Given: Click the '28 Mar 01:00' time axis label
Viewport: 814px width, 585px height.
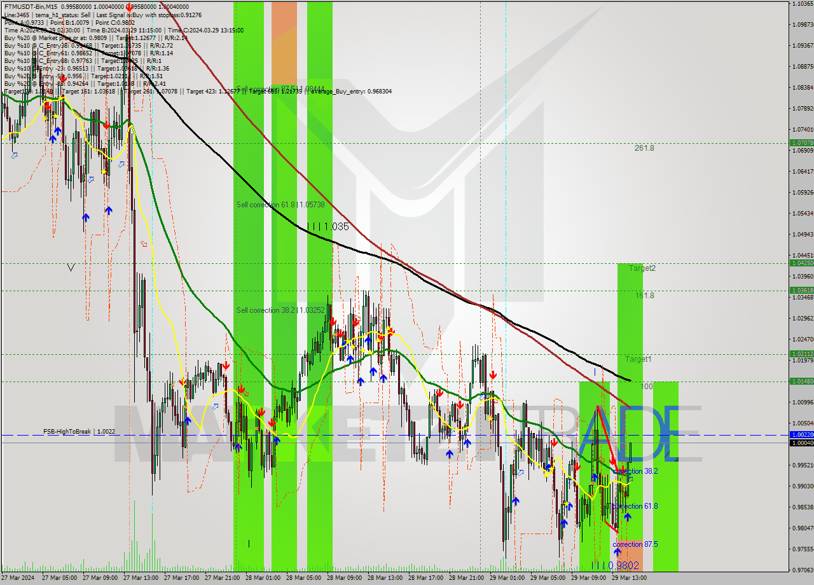Looking at the screenshot, I should [x=263, y=578].
